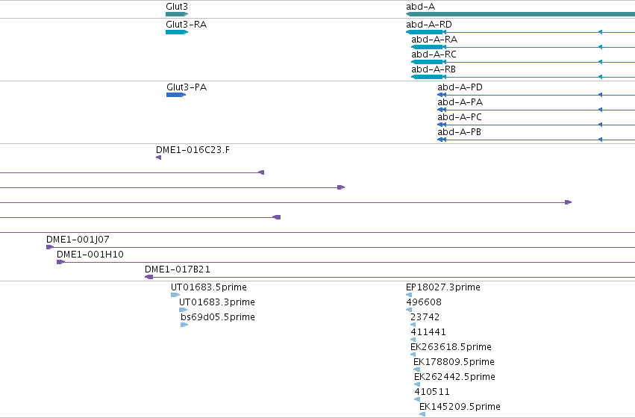Screen dimensions: 635x418
Task: Click the EK262442.5prime feature label
Action: click(454, 377)
